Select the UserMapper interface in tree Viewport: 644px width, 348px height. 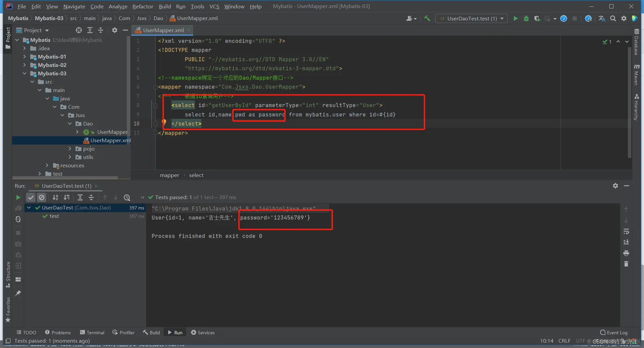point(112,132)
